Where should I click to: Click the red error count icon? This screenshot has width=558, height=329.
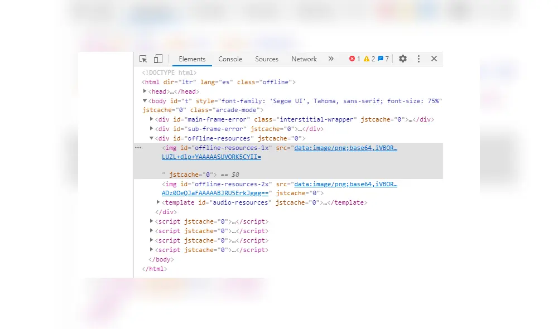click(x=352, y=59)
